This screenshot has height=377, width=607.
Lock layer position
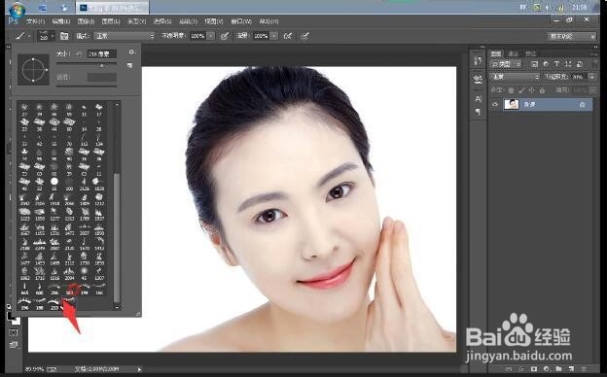click(x=531, y=90)
